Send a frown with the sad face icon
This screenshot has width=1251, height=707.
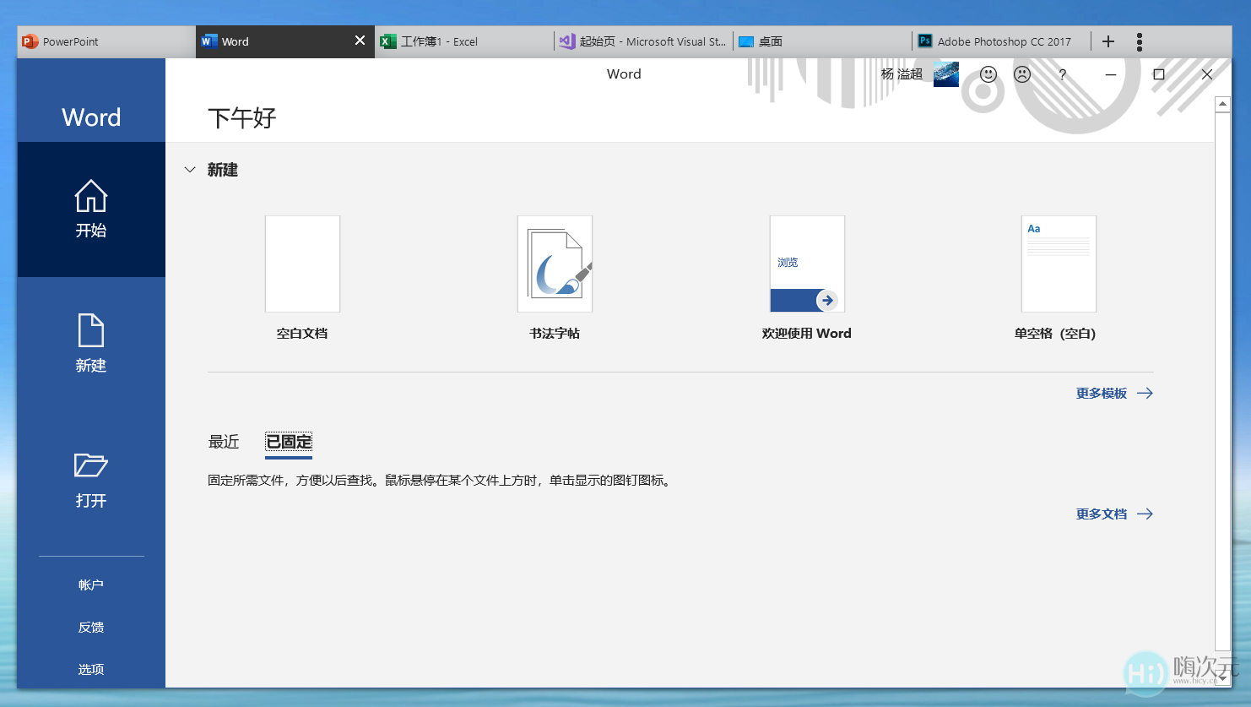(1022, 74)
